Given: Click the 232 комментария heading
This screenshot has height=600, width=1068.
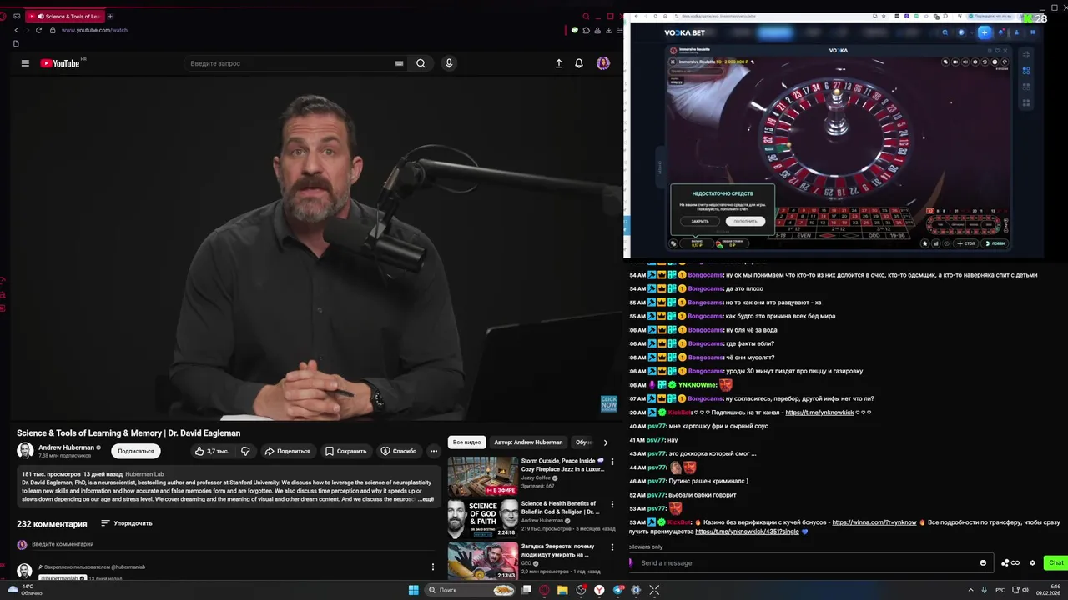Looking at the screenshot, I should (52, 524).
